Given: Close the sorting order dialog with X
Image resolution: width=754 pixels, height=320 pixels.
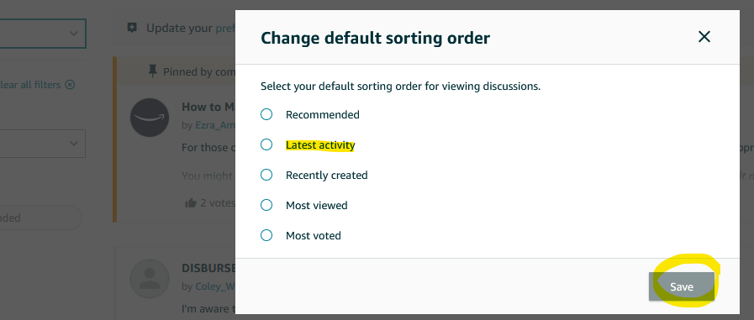Looking at the screenshot, I should pos(704,36).
